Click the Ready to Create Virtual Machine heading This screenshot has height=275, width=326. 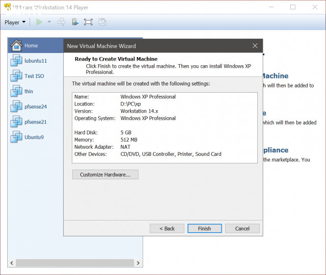click(116, 59)
